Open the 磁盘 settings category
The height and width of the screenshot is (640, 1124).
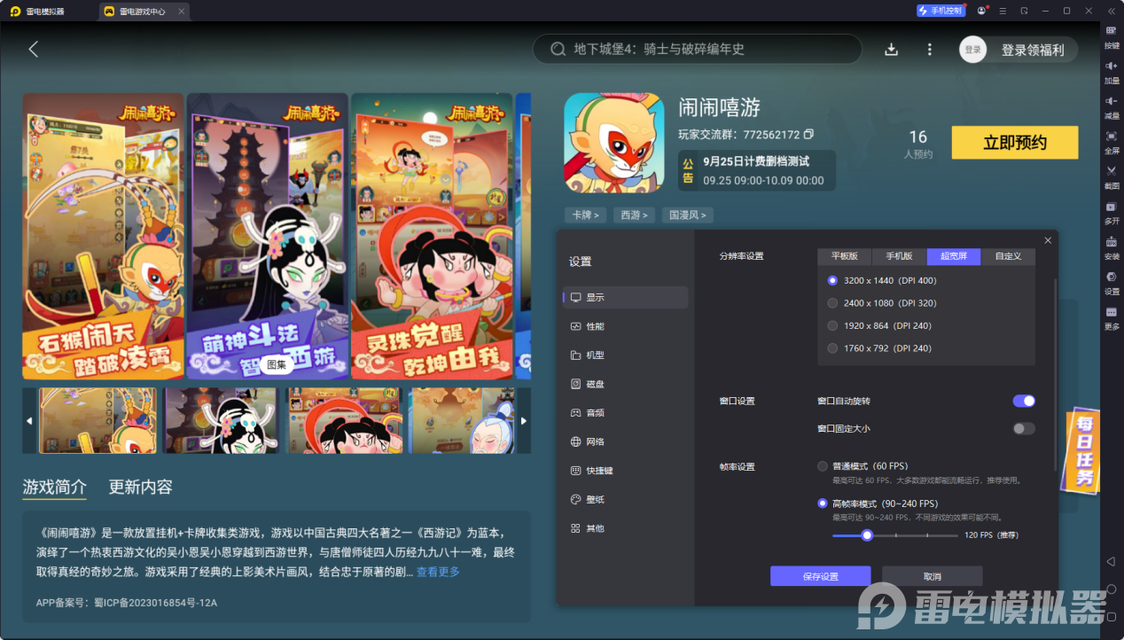[626, 384]
